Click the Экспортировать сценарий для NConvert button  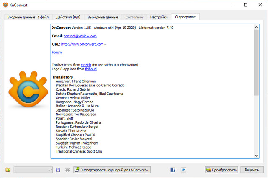[x=112, y=170]
